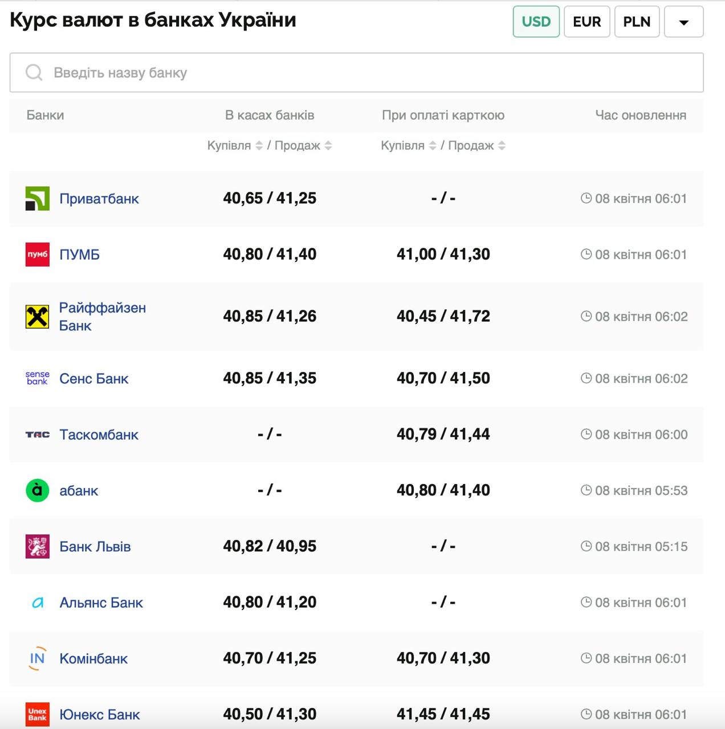Switch to the EUR currency tab
725x729 pixels.
[586, 22]
